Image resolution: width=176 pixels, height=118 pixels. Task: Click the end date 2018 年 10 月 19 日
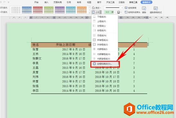click(x=107, y=86)
